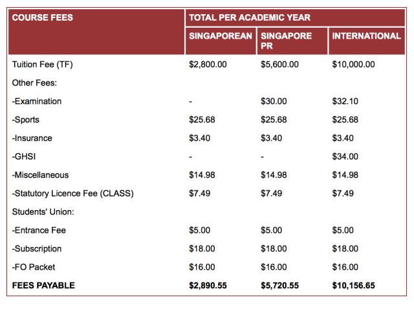Viewport: 414px width, 309px height.
Task: Select the SINGAPOREAN column header
Action: (x=220, y=36)
